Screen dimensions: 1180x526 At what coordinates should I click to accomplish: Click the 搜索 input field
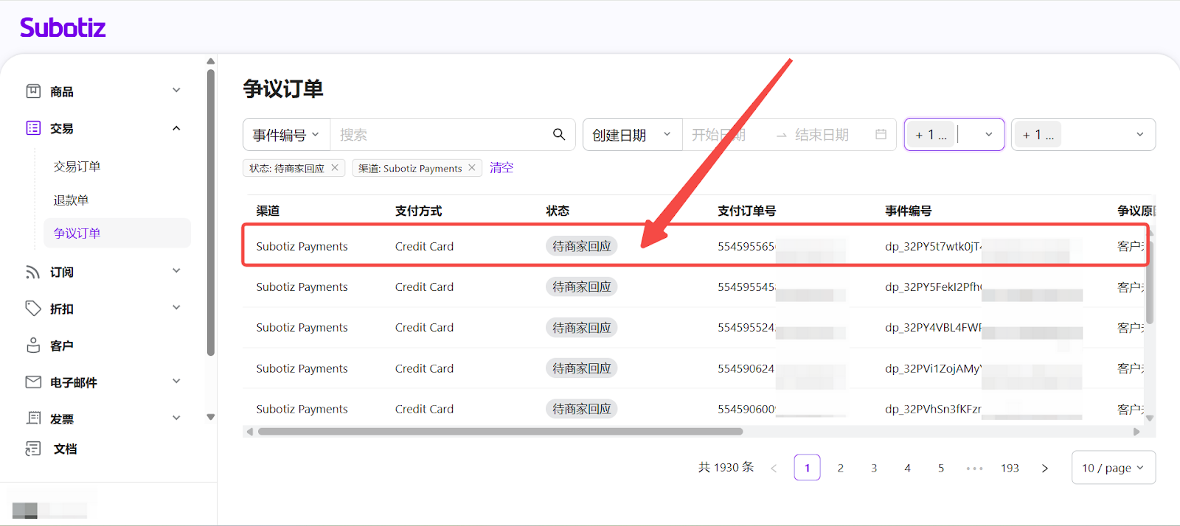[439, 135]
